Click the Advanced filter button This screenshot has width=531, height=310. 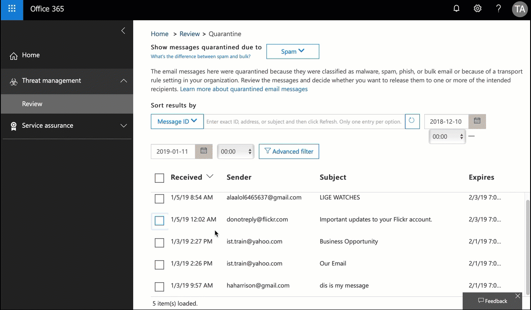click(x=289, y=151)
